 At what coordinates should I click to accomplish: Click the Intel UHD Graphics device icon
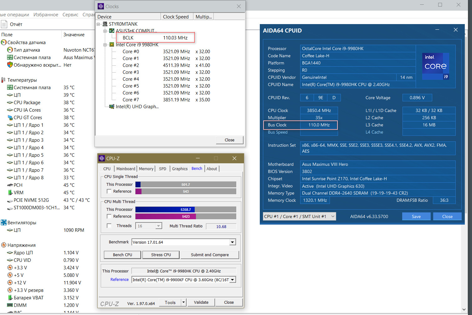(112, 107)
